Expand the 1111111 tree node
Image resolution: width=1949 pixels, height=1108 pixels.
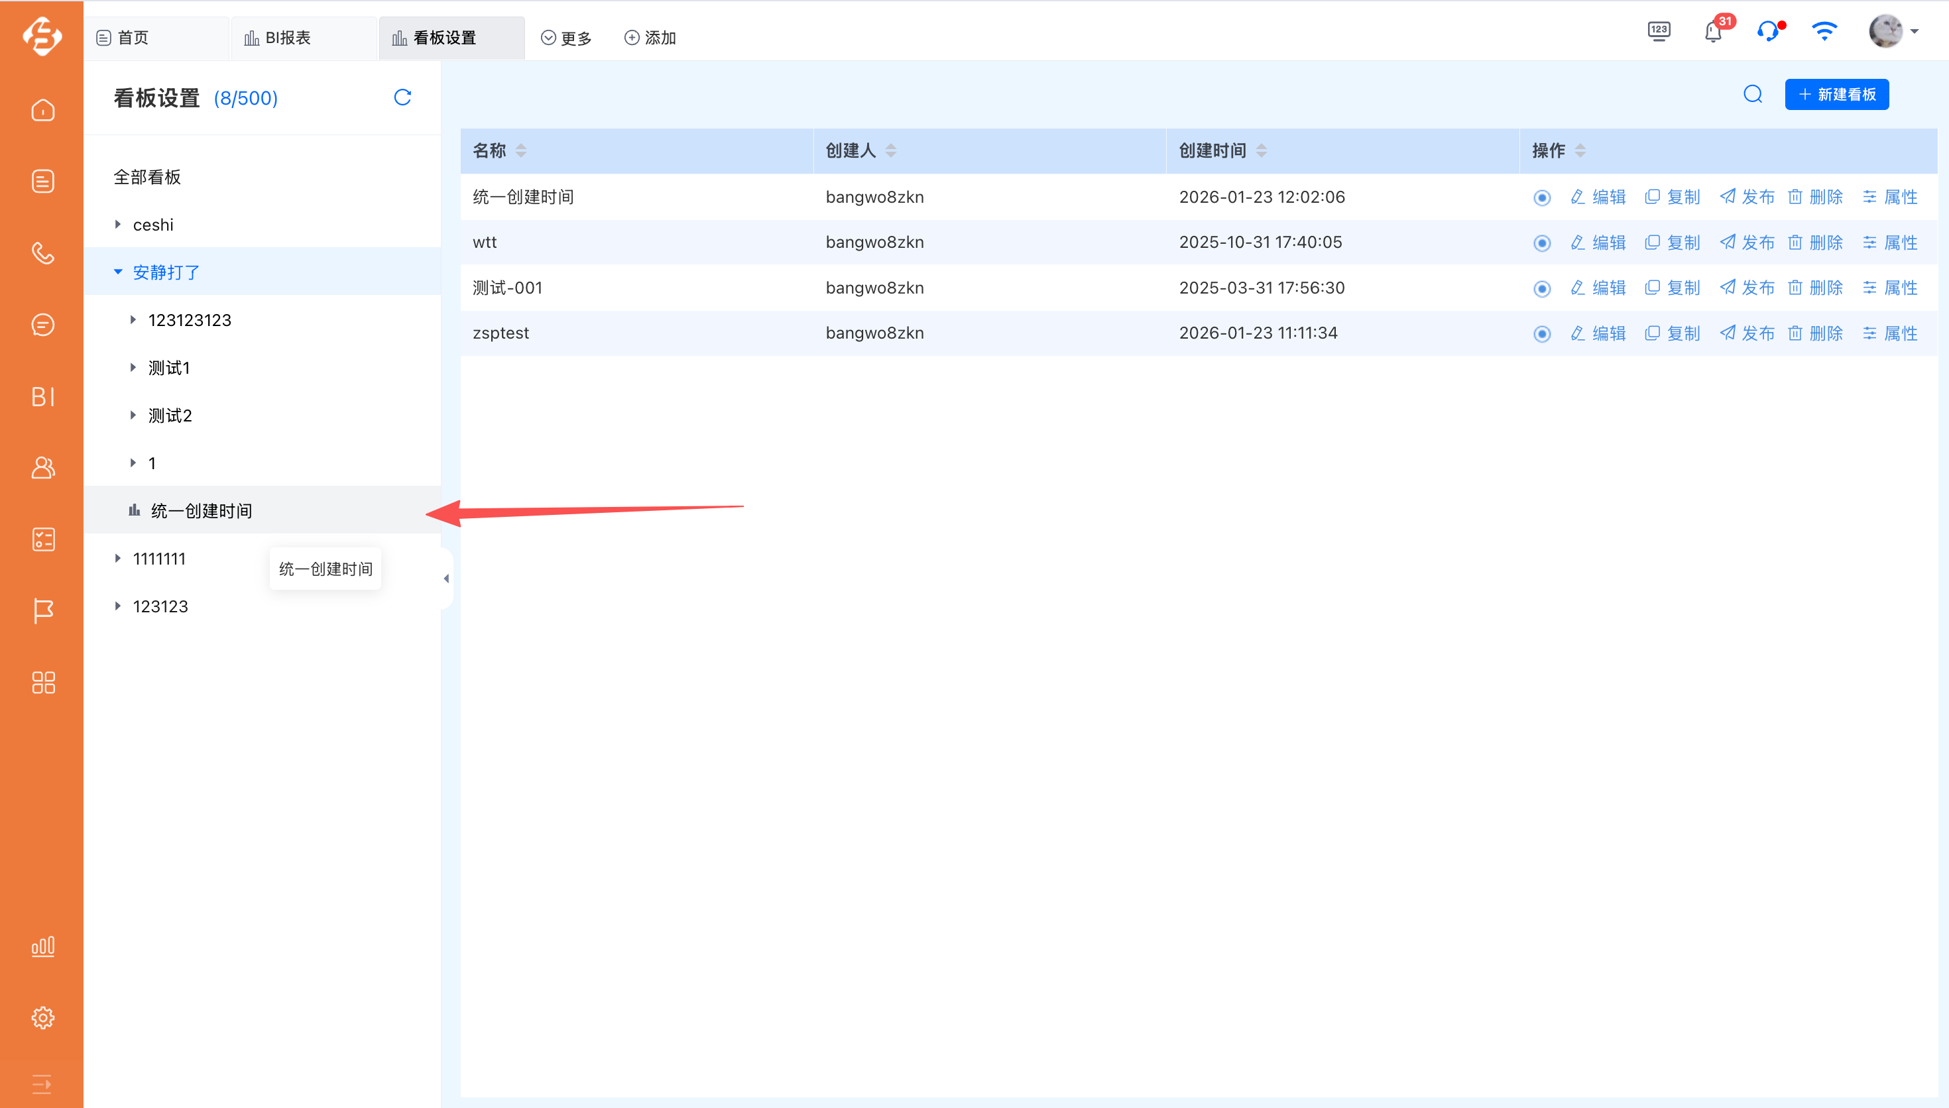click(118, 559)
